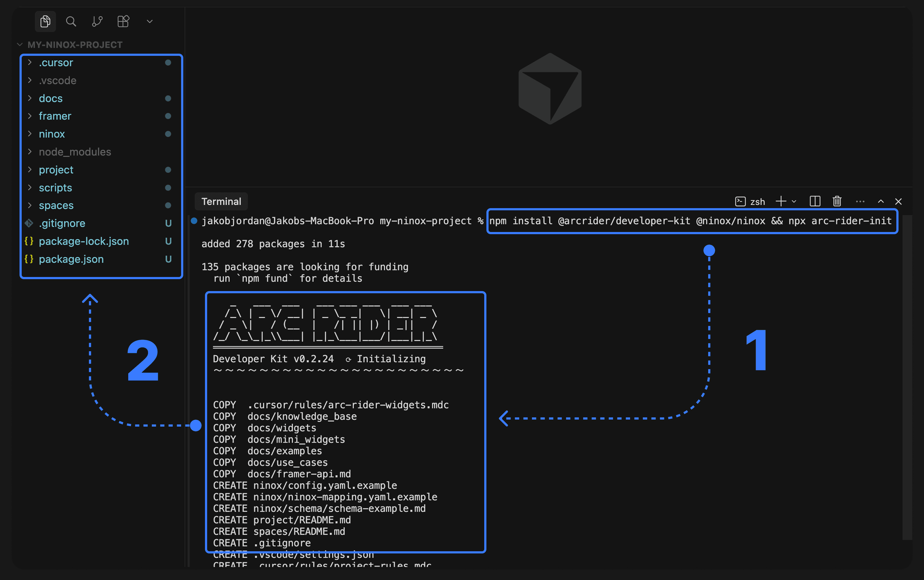Add a new terminal with plus icon
924x580 pixels.
coord(781,201)
